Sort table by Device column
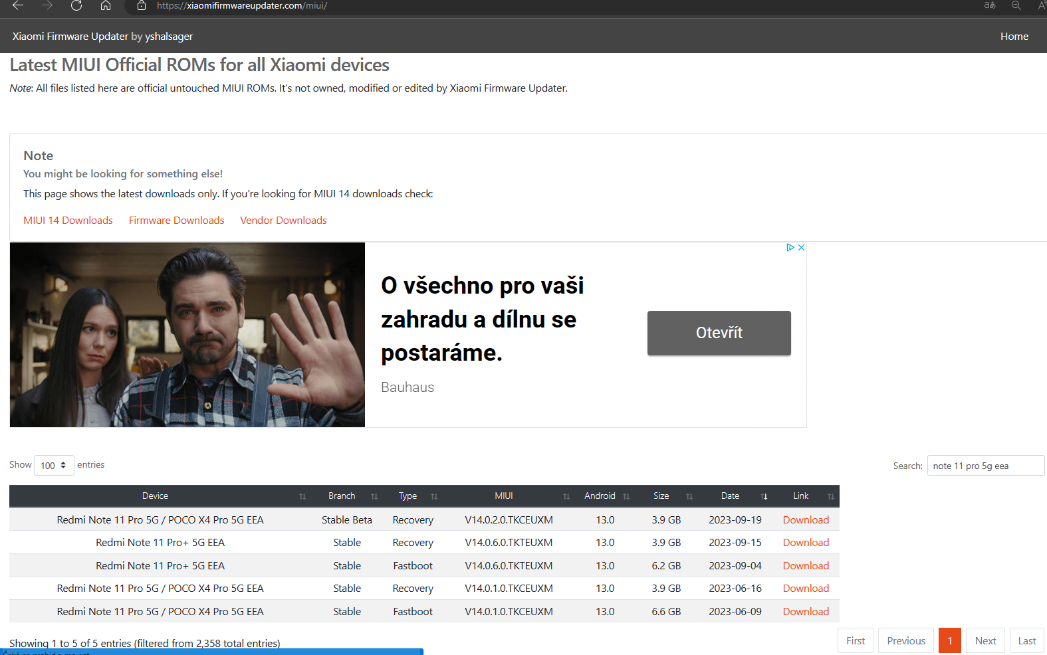The image size is (1047, 655). (x=155, y=496)
